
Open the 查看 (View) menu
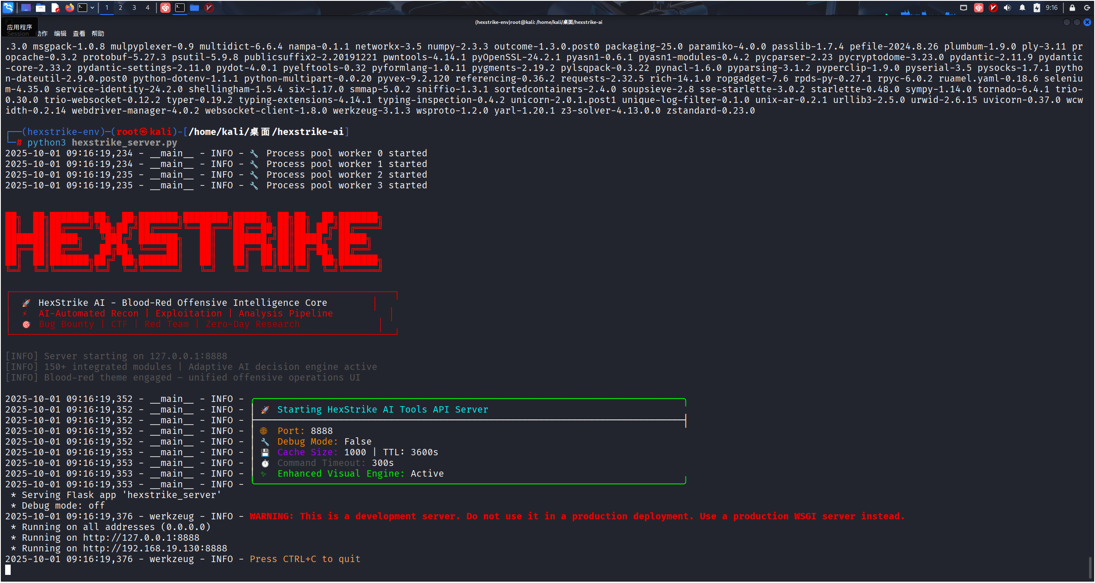tap(79, 33)
